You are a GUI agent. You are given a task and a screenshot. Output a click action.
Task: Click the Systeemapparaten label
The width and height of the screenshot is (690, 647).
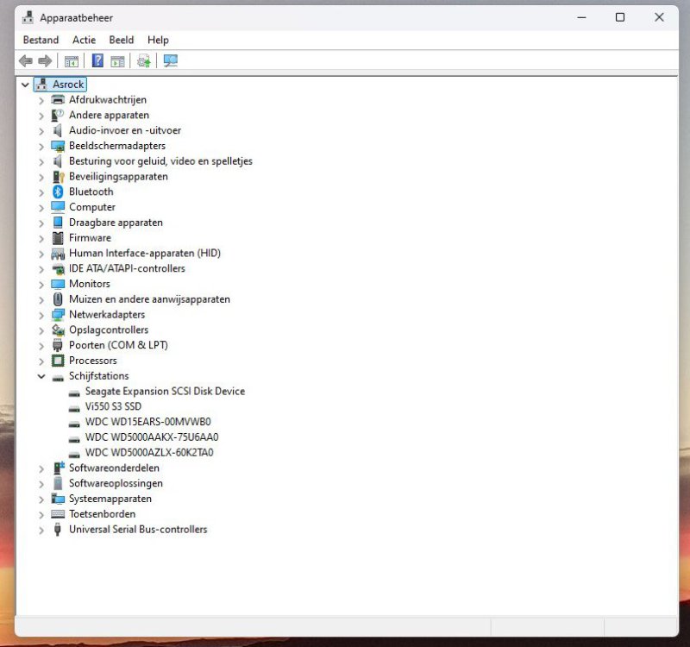[x=110, y=499]
